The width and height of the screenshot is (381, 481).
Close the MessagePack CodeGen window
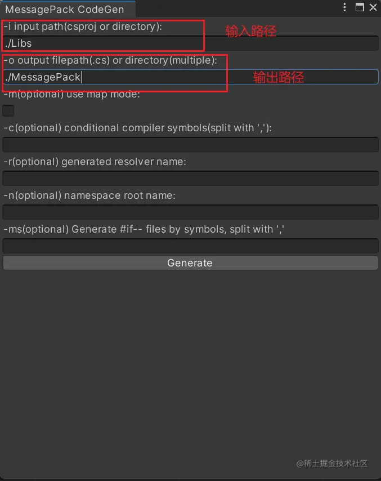coord(372,7)
